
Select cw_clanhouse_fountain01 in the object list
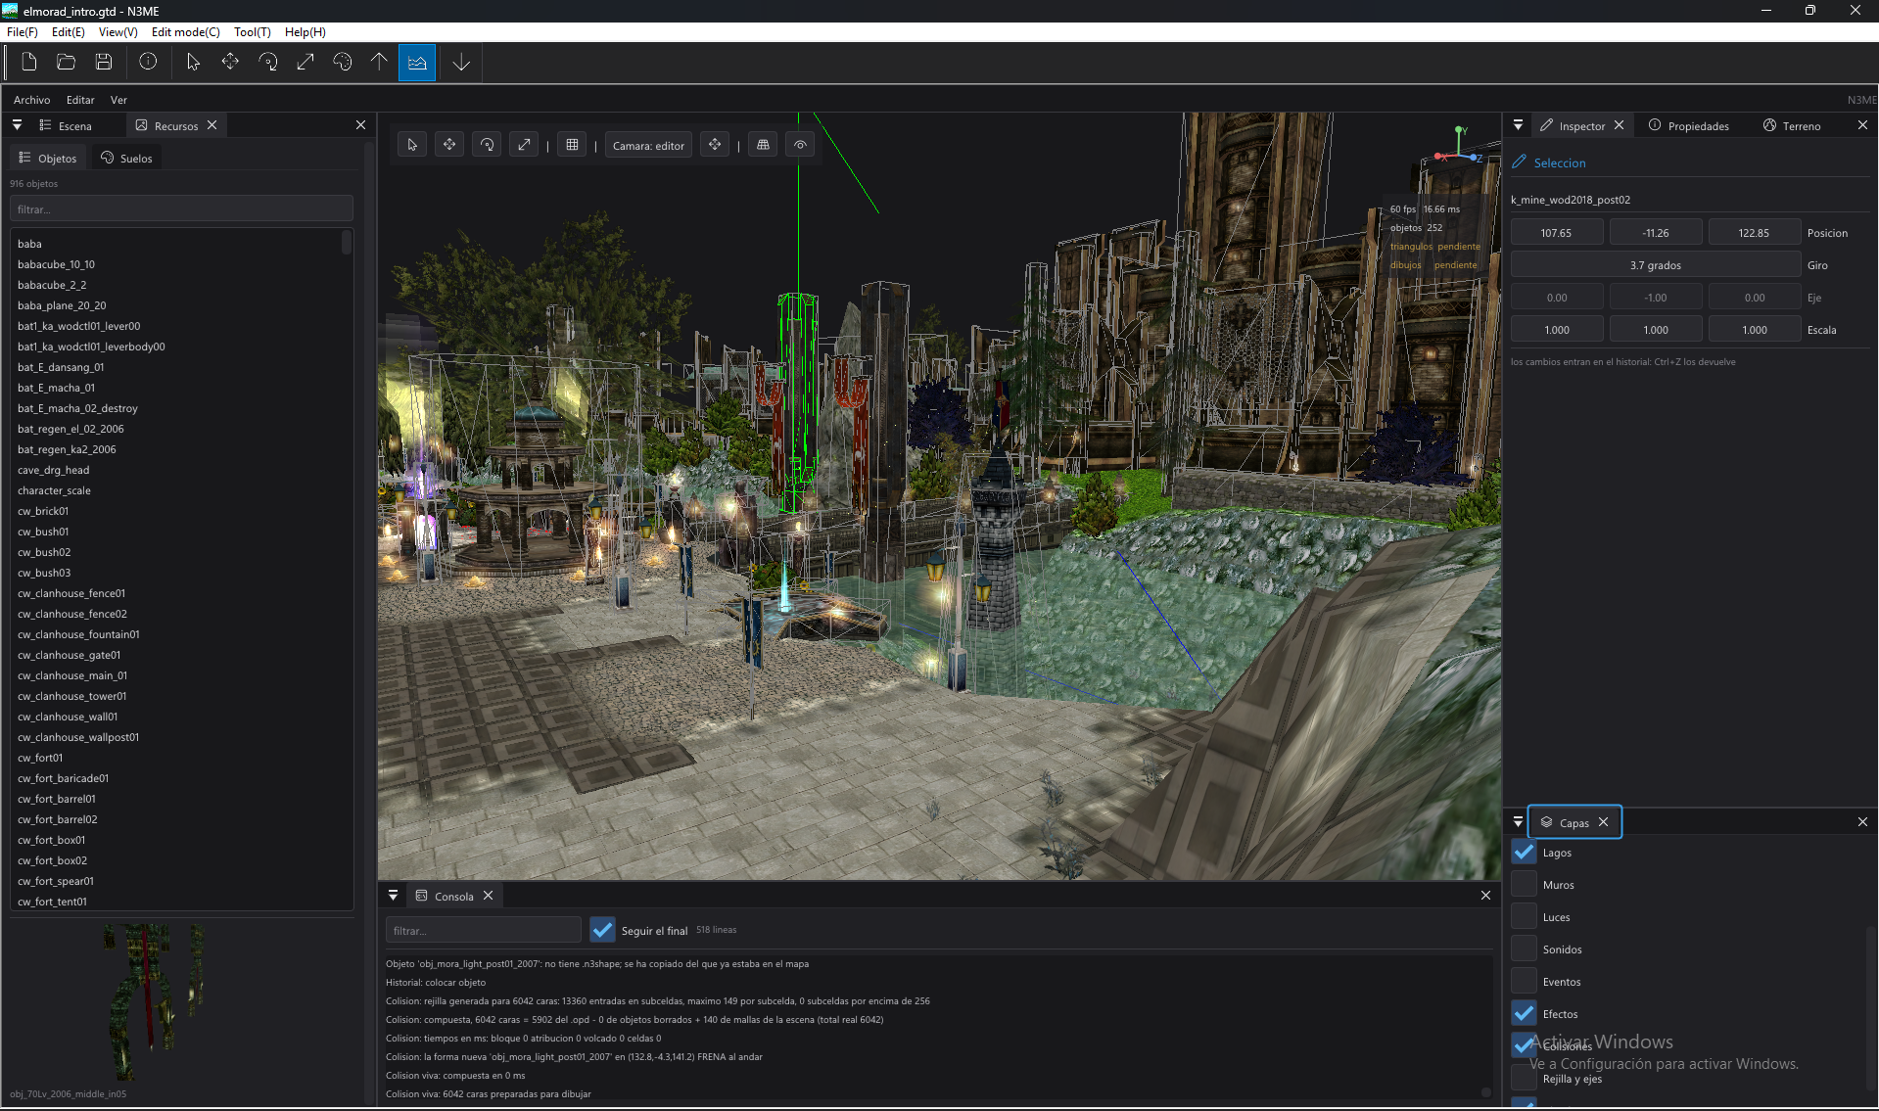coord(78,634)
